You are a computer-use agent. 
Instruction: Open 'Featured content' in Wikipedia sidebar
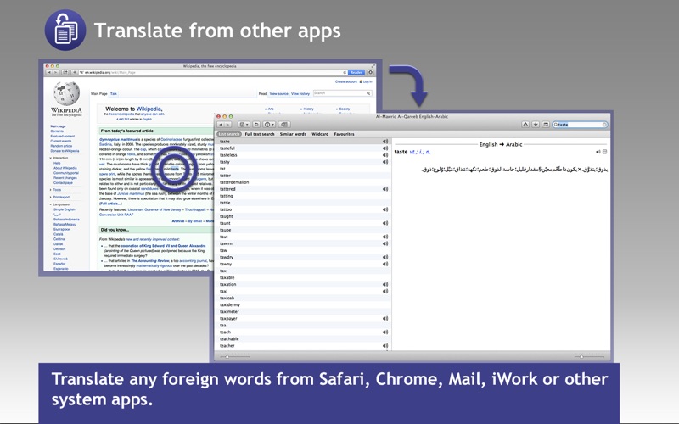(x=62, y=136)
